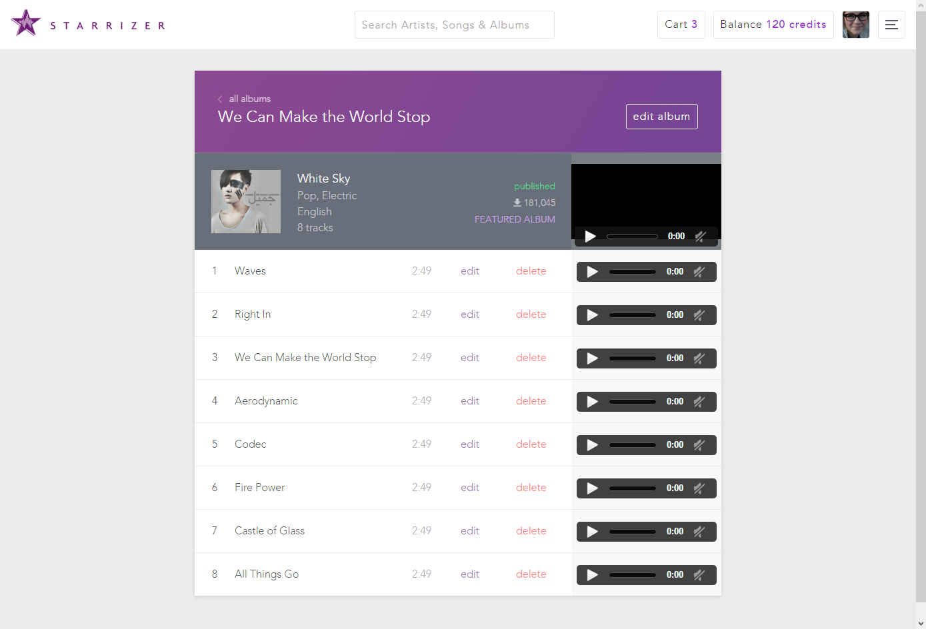This screenshot has width=926, height=629.
Task: Play the We Can Make the World Stop track
Action: 592,358
